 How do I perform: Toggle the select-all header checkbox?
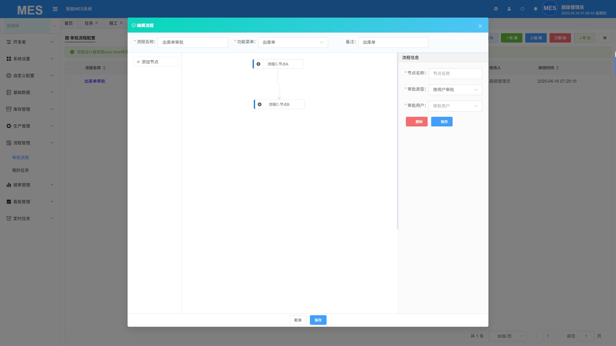point(70,67)
